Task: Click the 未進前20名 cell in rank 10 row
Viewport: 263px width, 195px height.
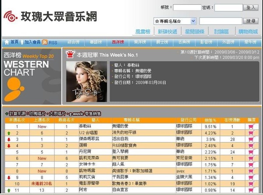Action: (42, 184)
